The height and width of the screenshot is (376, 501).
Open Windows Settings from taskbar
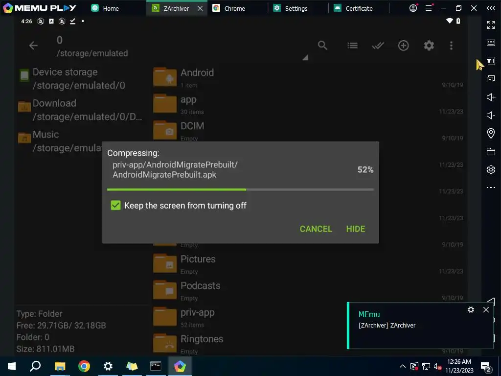point(108,366)
